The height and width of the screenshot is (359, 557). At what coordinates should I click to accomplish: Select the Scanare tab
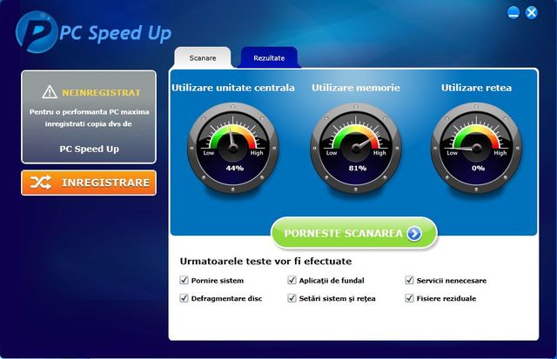coord(203,57)
